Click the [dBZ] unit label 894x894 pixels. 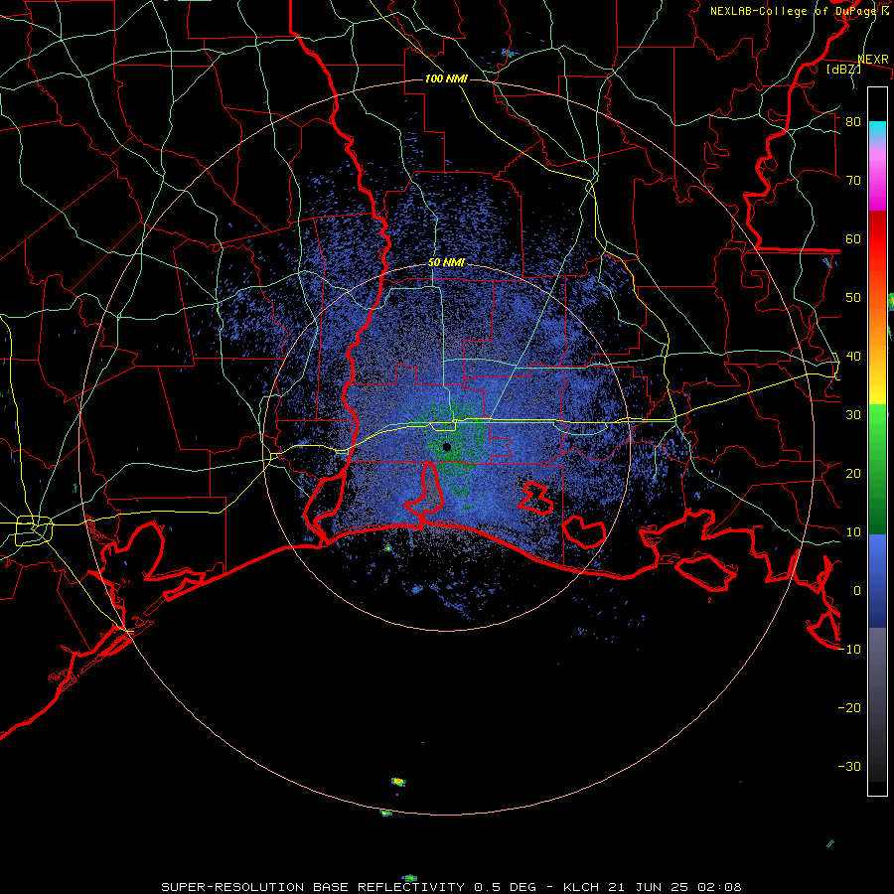[x=843, y=69]
